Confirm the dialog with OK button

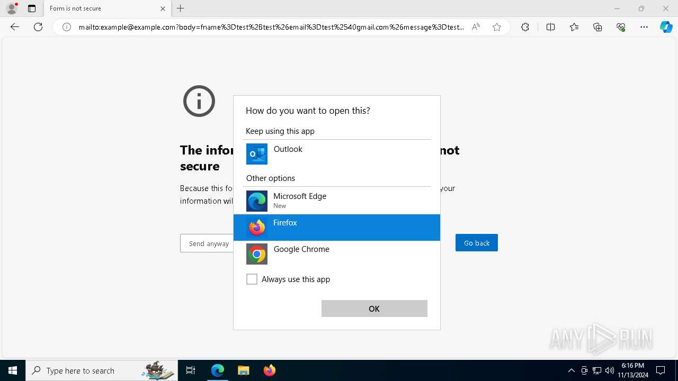(374, 309)
